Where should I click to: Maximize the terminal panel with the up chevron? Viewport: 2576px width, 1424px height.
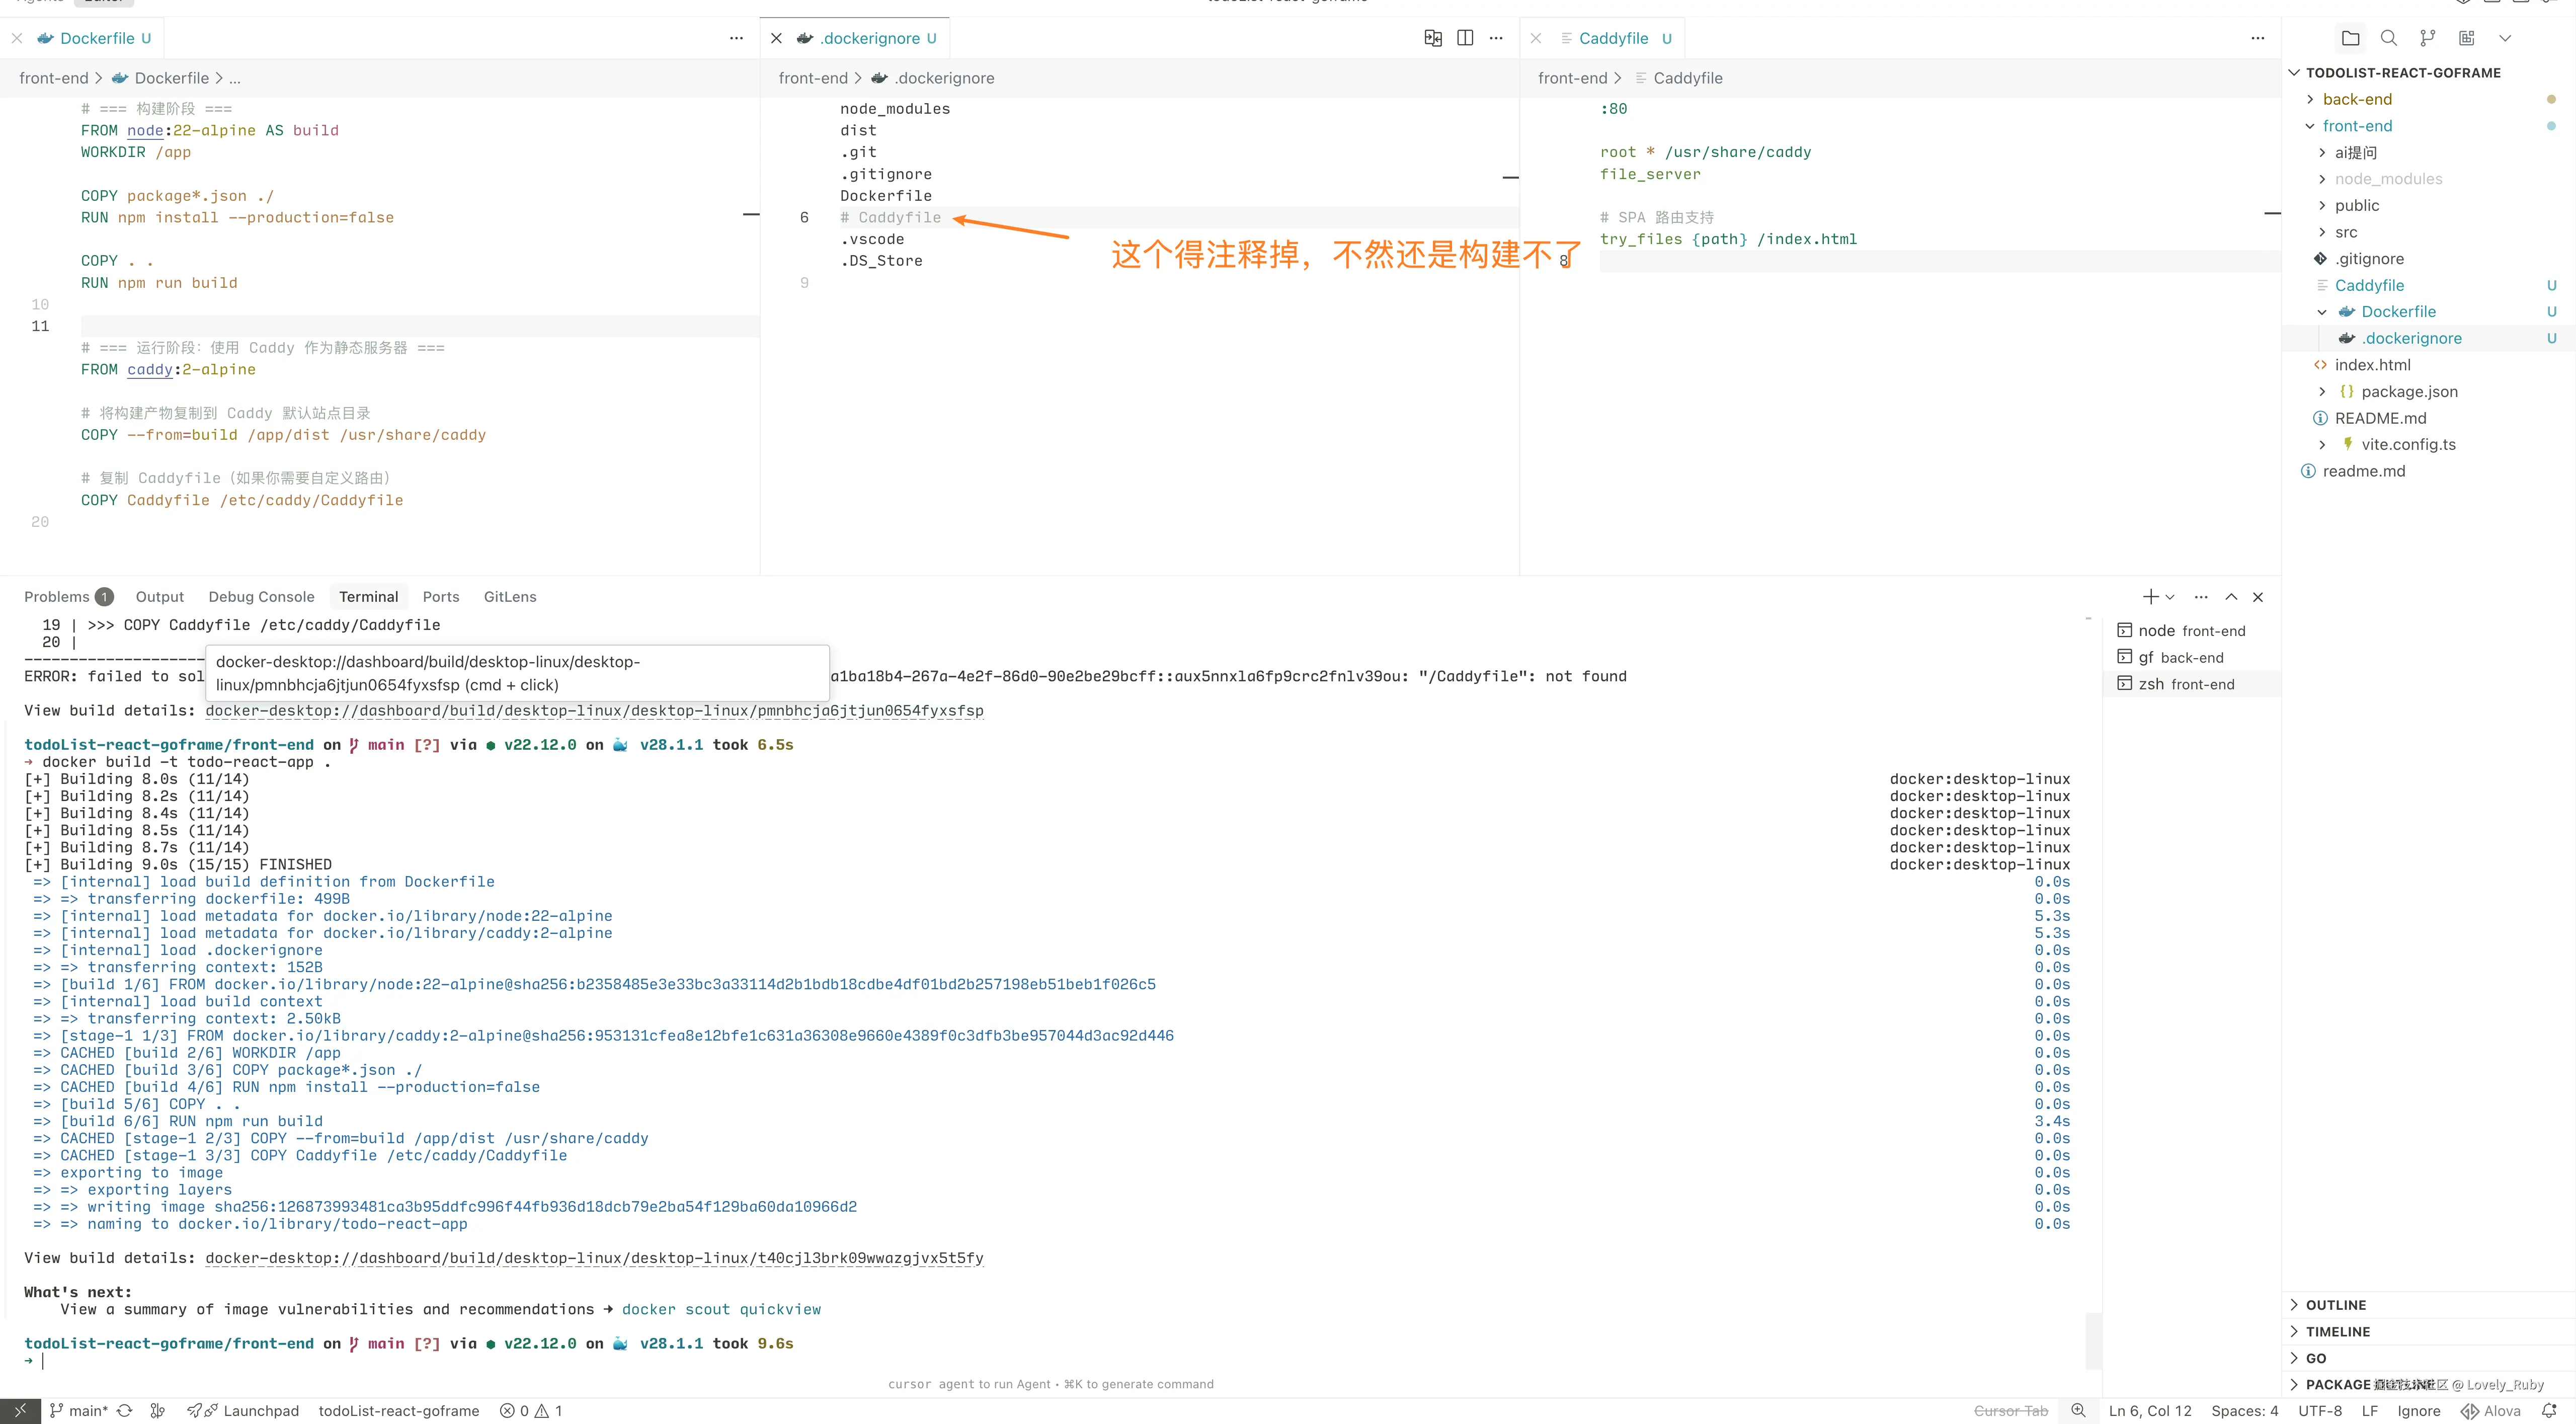pos(2231,597)
